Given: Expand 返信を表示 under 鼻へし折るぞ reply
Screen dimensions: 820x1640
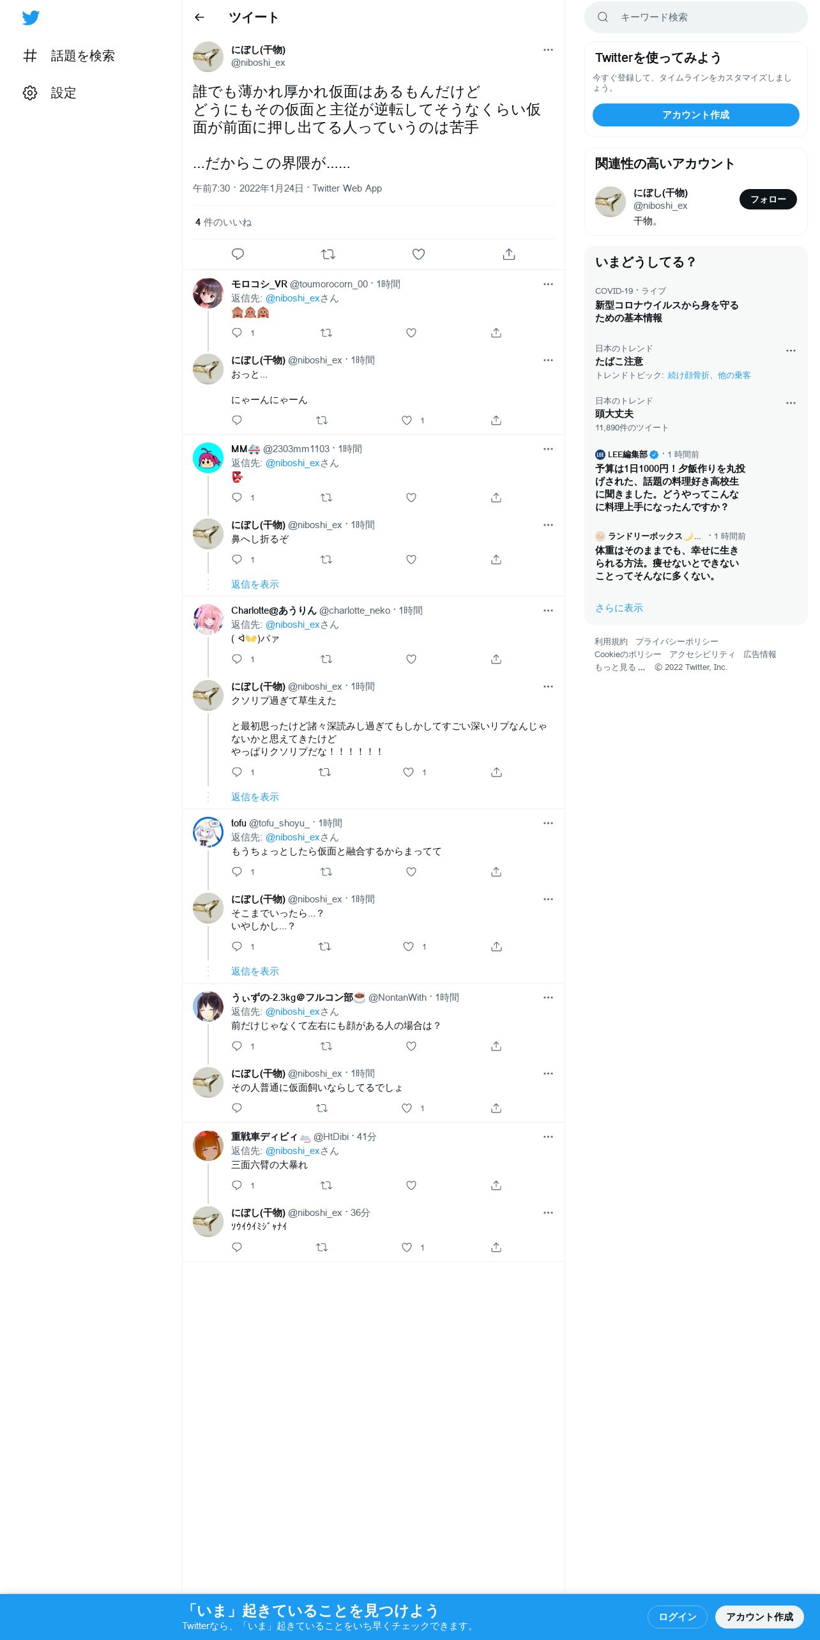Looking at the screenshot, I should tap(255, 584).
